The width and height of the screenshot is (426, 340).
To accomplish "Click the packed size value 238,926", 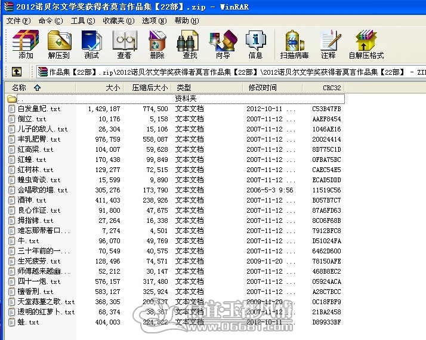I will pos(155,200).
